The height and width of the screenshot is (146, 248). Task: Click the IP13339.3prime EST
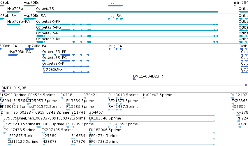pos(68,104)
